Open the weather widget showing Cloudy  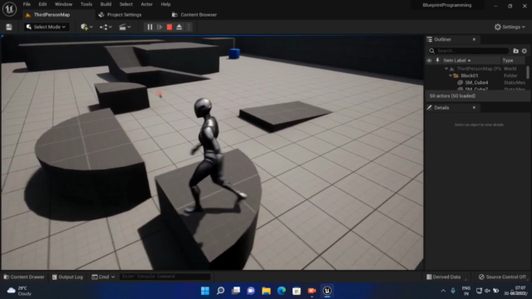(x=19, y=291)
